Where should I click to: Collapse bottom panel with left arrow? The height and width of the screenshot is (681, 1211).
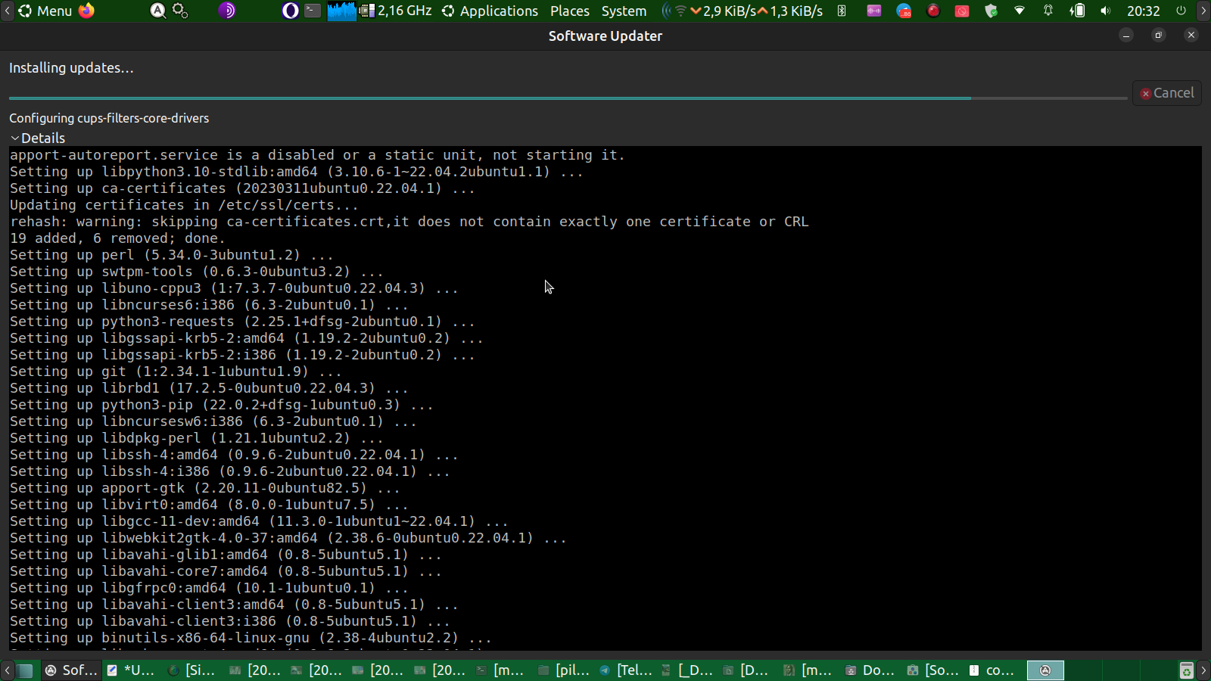tap(7, 670)
